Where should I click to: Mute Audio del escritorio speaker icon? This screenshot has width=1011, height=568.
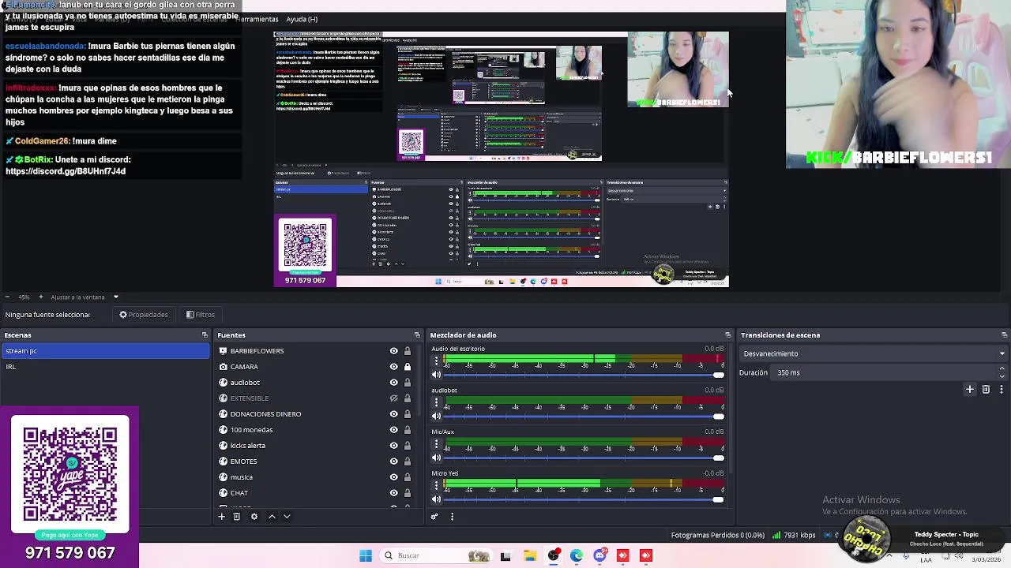436,375
